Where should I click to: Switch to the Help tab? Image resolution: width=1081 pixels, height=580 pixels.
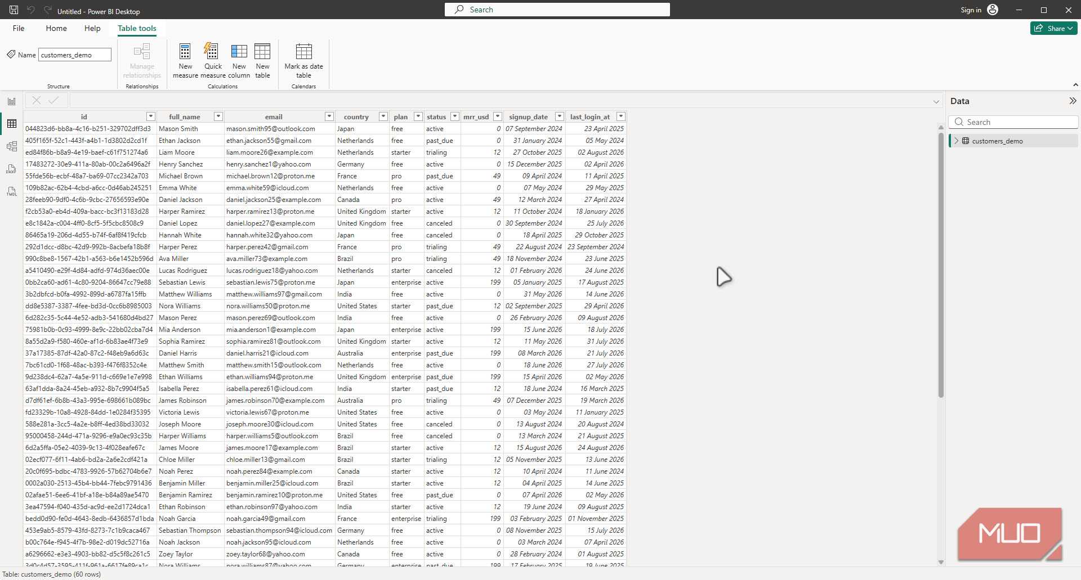click(x=92, y=28)
